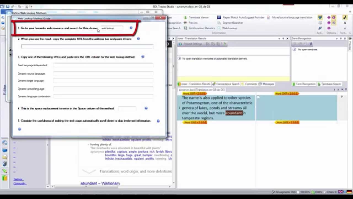The height and width of the screenshot is (199, 353).
Task: Open help for step 1 in Web Lookup guide
Action: point(131,28)
